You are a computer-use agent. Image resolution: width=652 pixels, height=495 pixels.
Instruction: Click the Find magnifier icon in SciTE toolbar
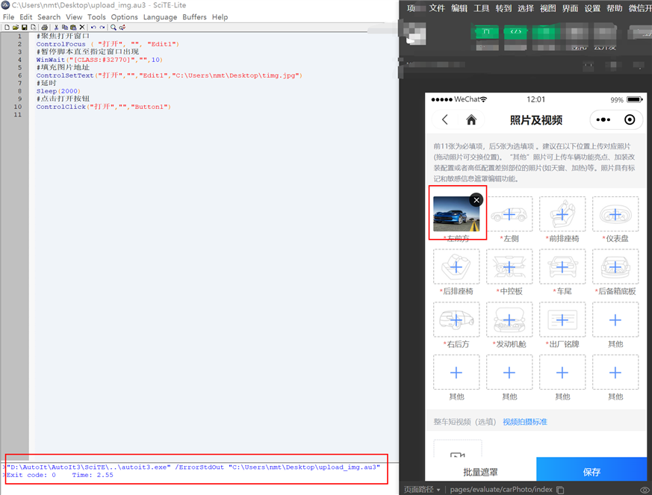(113, 27)
